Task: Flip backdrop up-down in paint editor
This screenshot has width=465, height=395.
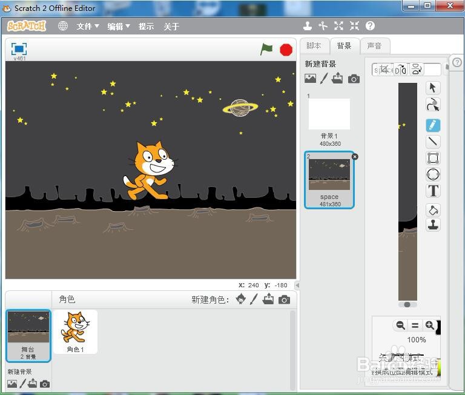Action: (417, 70)
